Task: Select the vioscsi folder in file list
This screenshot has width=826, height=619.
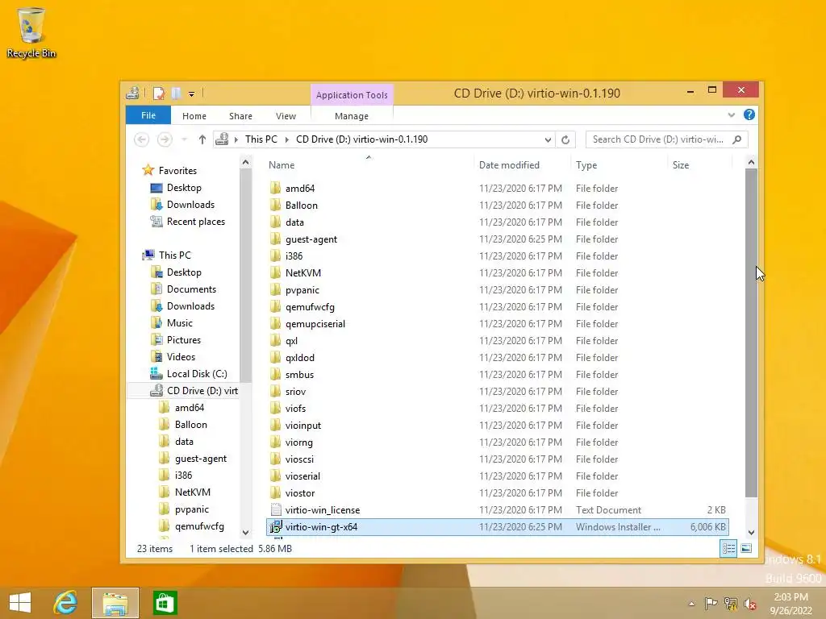Action: (299, 459)
